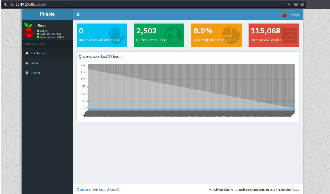Bookmark this page with the star icon
Image resolution: width=330 pixels, height=194 pixels.
(x=302, y=4)
